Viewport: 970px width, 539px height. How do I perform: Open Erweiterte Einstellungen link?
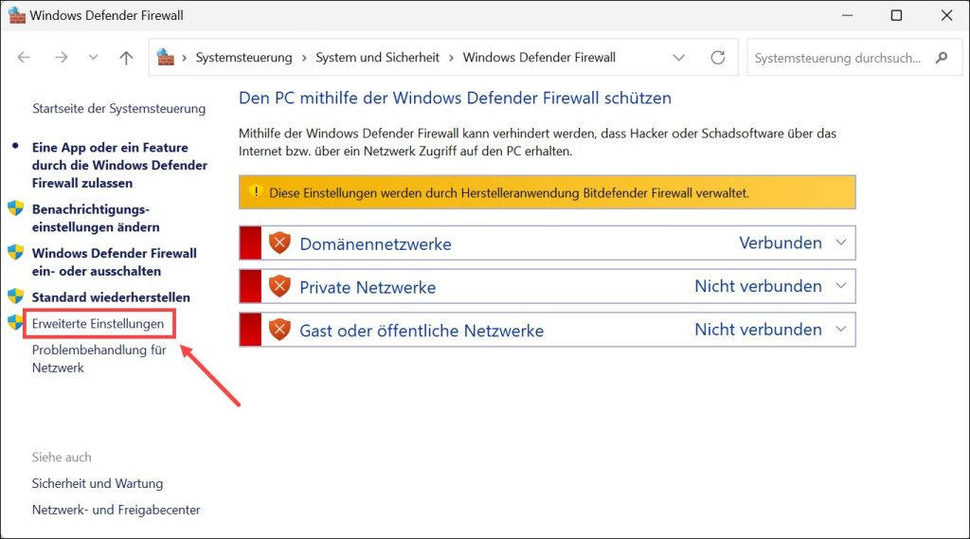[98, 324]
